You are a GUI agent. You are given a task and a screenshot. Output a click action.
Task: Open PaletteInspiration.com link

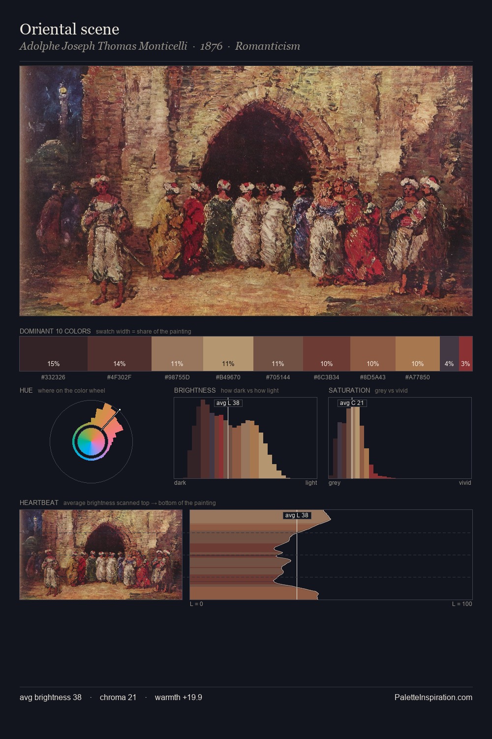tap(433, 697)
